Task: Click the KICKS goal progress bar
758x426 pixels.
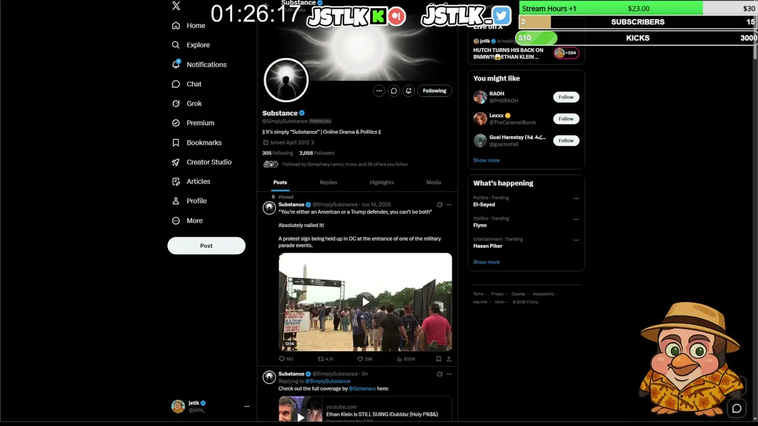Action: [x=638, y=38]
